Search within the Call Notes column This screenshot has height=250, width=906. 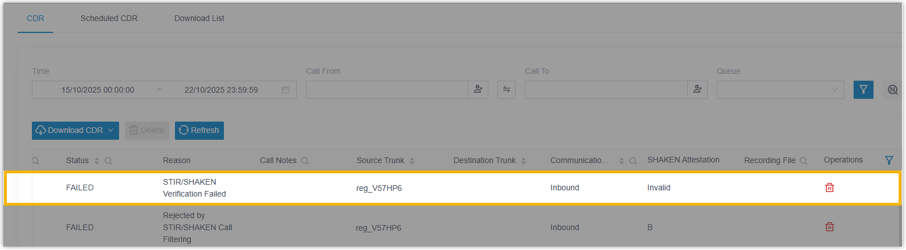click(305, 161)
